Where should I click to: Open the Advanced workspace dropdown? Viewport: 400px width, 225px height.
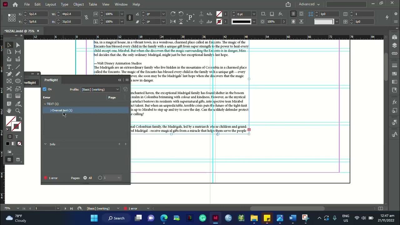[x=309, y=4]
